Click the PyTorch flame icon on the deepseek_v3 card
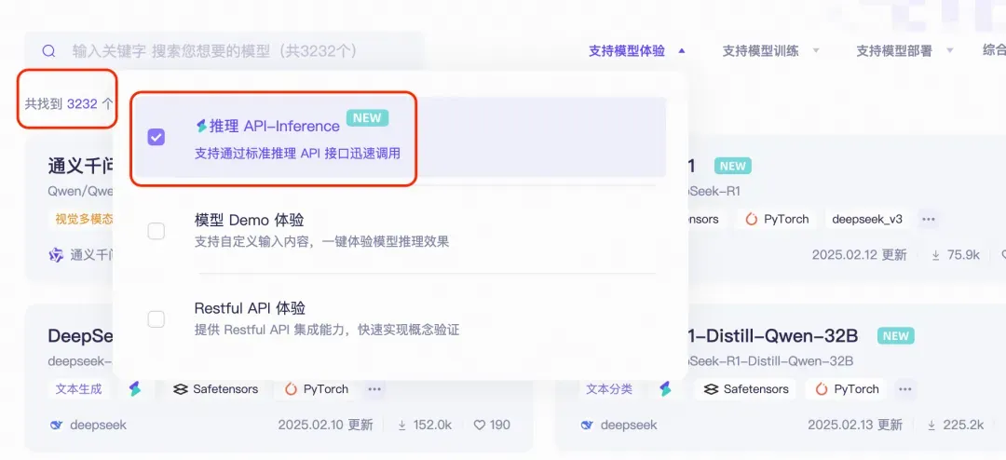Viewport: 1006px width, 460px height. 752,220
